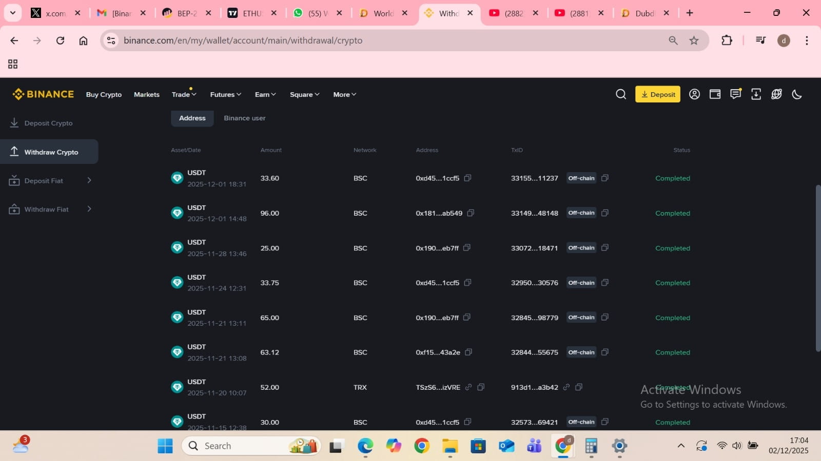Expand the Square menu

point(305,94)
